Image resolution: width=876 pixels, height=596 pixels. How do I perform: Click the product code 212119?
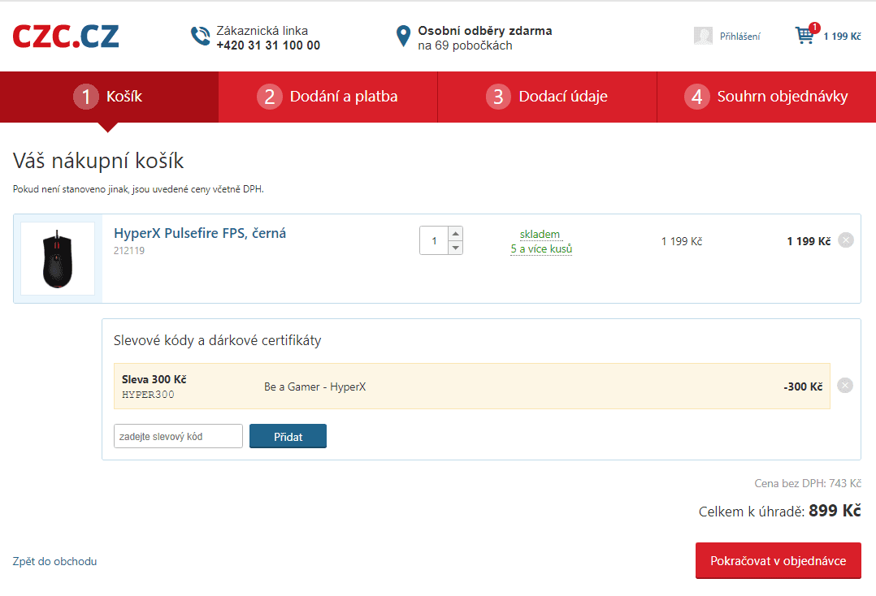coord(129,251)
